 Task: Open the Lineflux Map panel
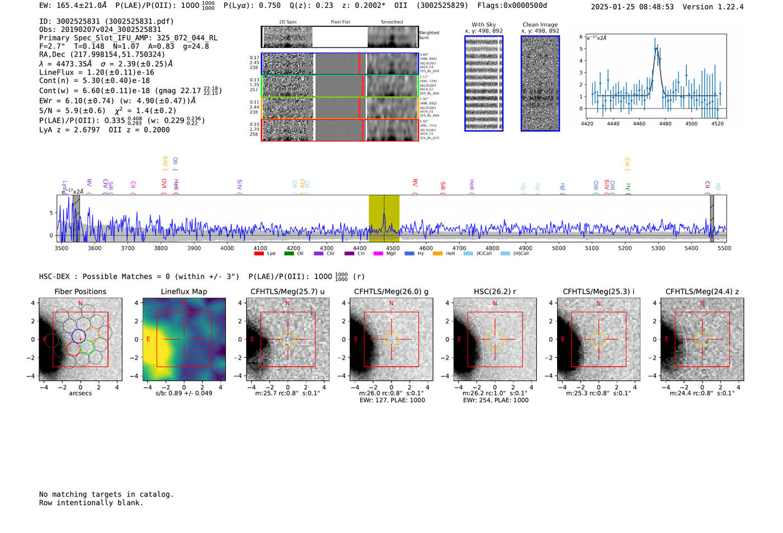coord(184,339)
